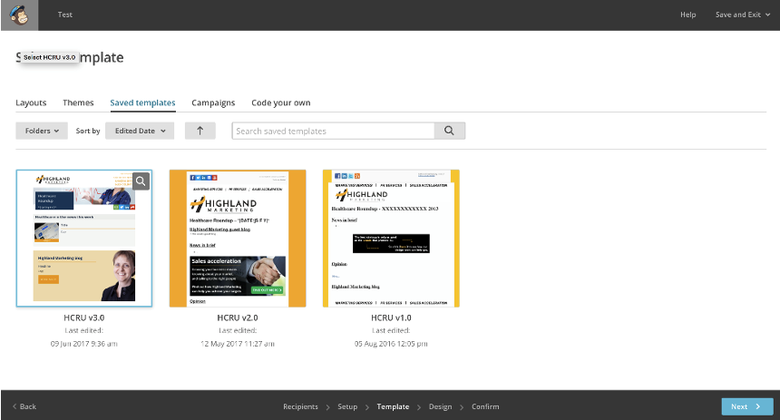Open the Folders dropdown
This screenshot has height=420, width=780.
click(x=42, y=131)
